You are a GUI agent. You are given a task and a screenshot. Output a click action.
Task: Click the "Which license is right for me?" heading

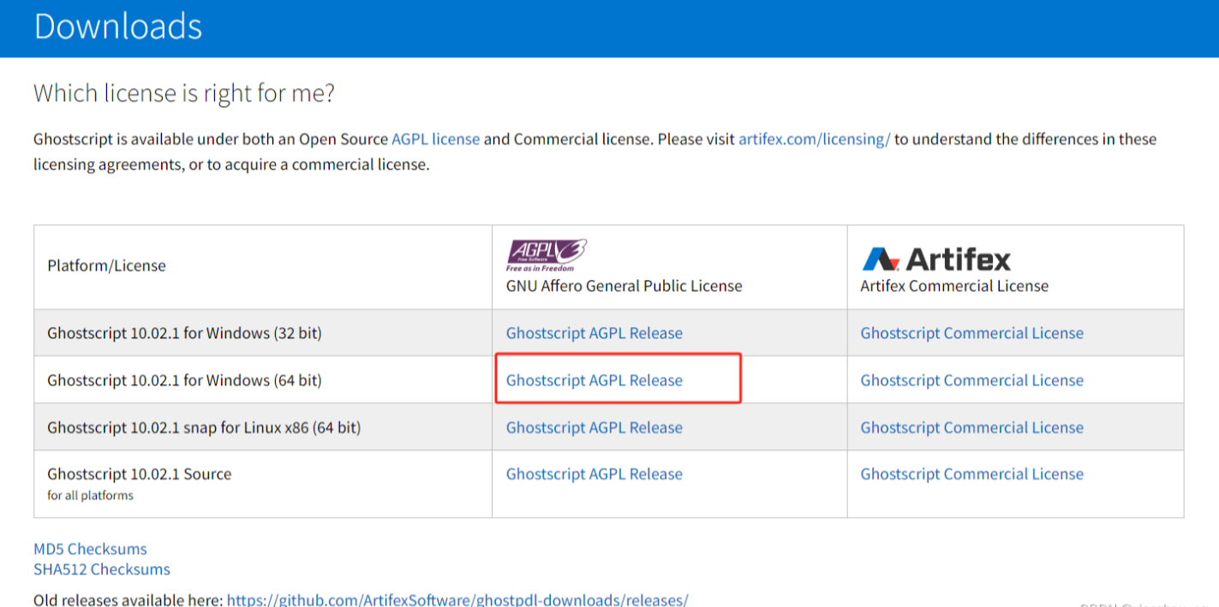(x=183, y=92)
